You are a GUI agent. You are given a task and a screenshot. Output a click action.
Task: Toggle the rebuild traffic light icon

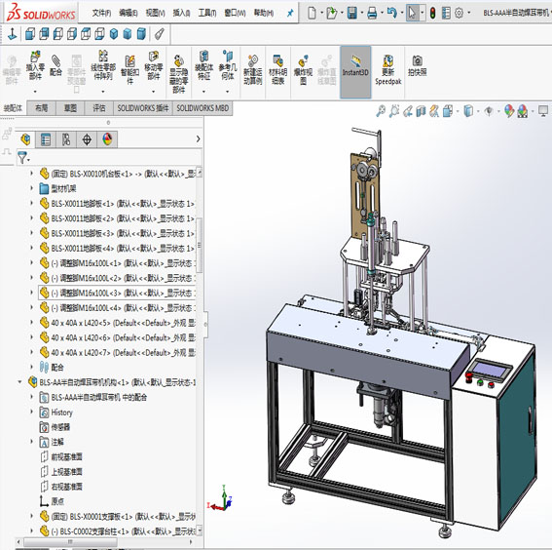pyautogui.click(x=432, y=13)
